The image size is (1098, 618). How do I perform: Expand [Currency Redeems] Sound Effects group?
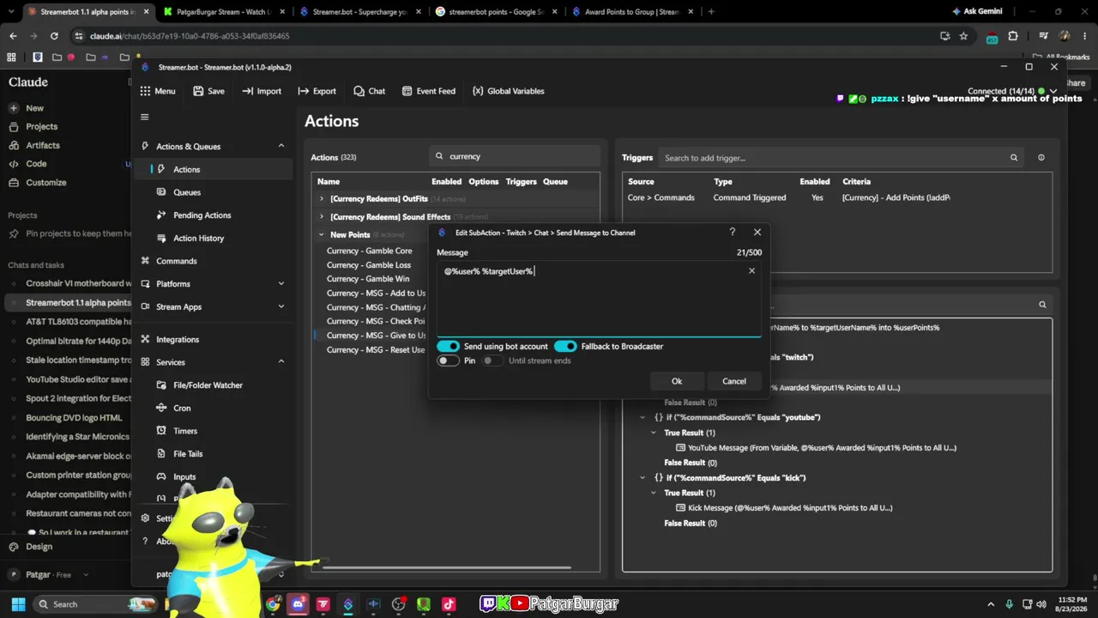322,216
